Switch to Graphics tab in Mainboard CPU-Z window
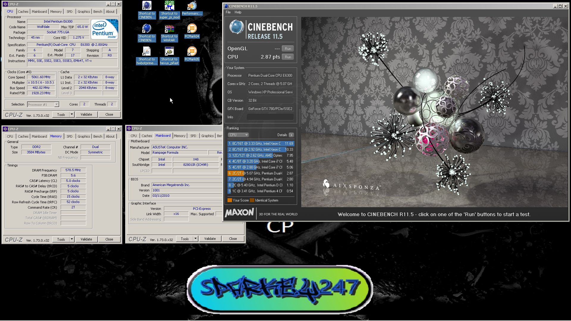This screenshot has height=321, width=571. 207,136
